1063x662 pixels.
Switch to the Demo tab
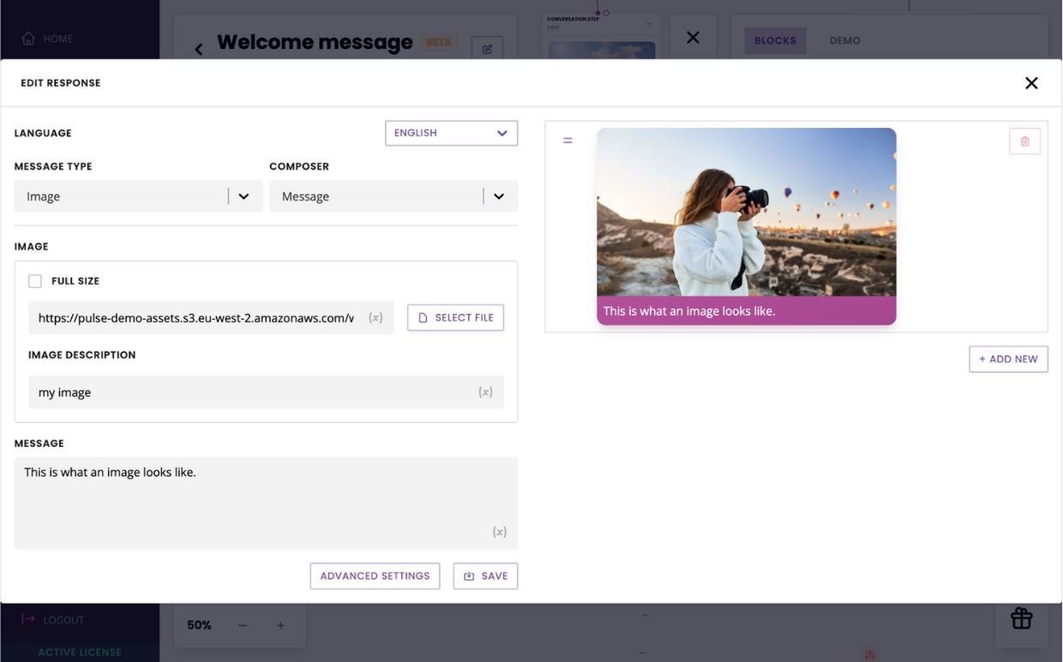point(844,40)
